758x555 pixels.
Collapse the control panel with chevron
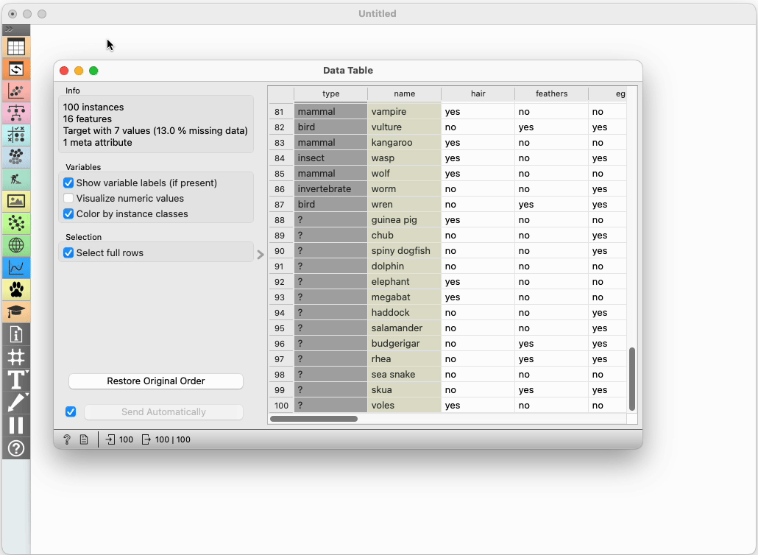[261, 254]
